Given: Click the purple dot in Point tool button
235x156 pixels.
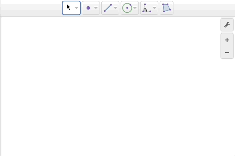Looking at the screenshot, I should coord(88,8).
